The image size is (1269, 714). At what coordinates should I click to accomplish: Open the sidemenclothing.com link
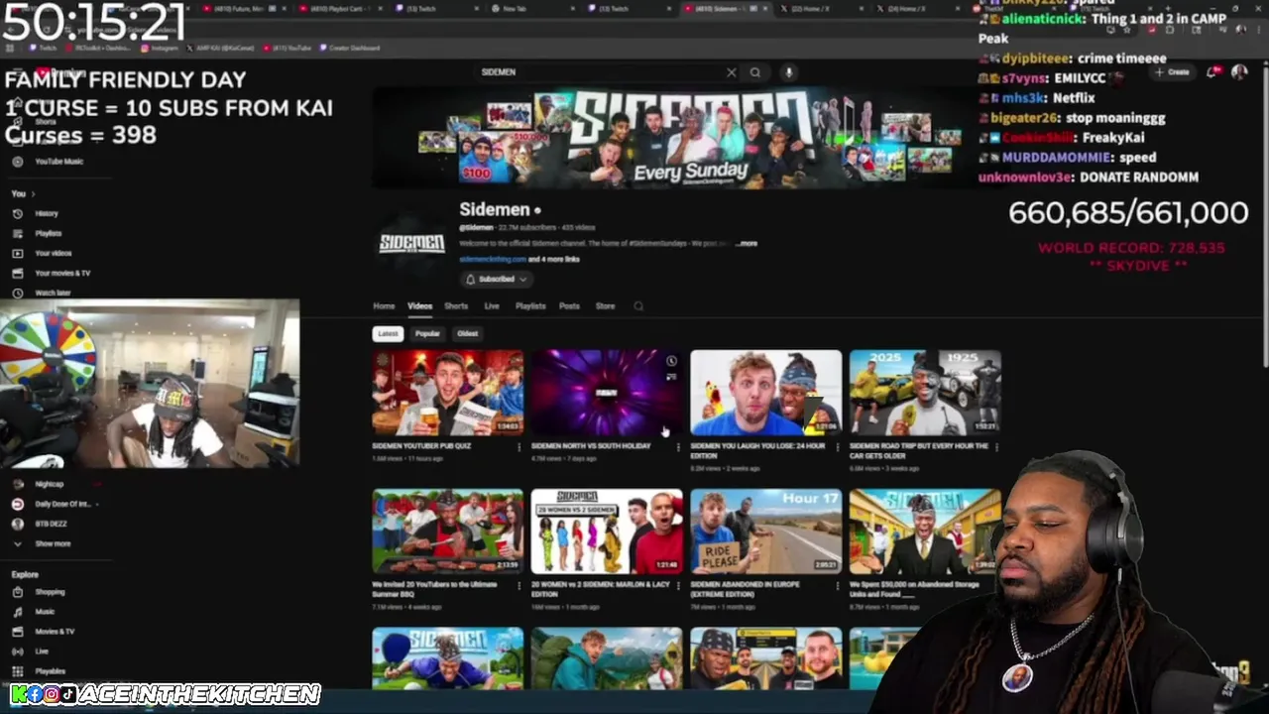tap(493, 260)
